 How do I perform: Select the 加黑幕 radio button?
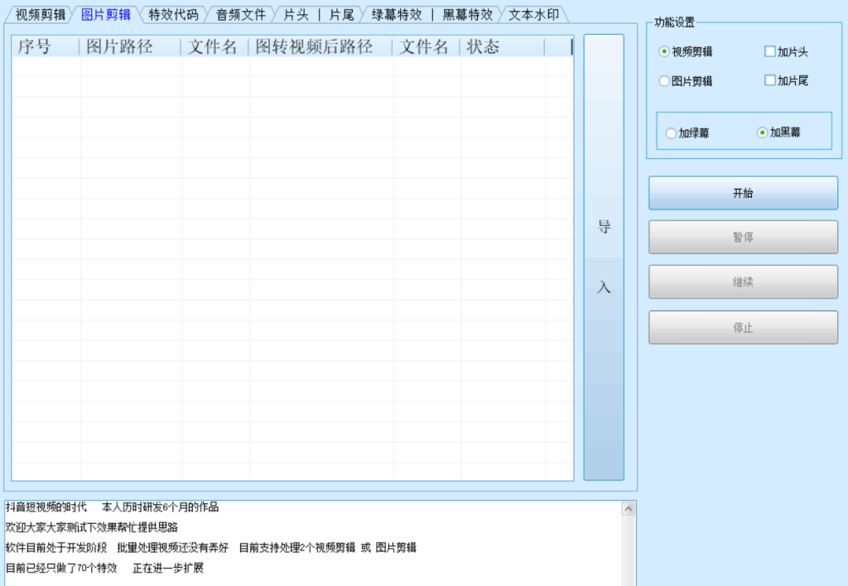click(x=763, y=132)
